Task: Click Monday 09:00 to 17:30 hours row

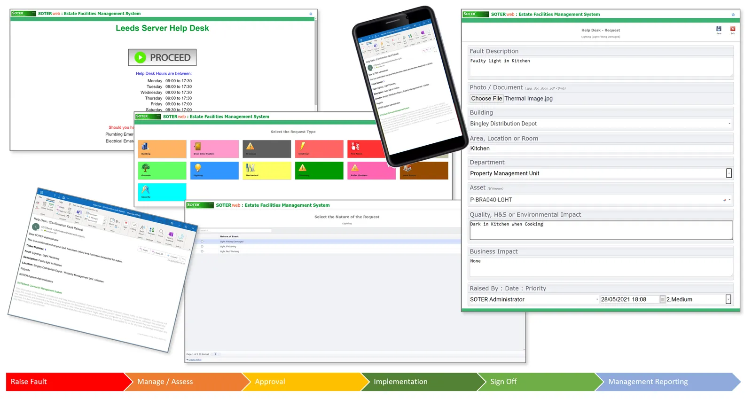Action: click(x=169, y=81)
